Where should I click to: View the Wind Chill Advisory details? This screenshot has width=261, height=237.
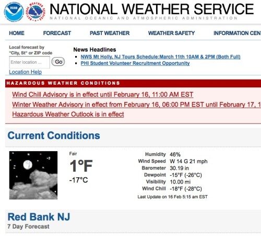pos(103,95)
